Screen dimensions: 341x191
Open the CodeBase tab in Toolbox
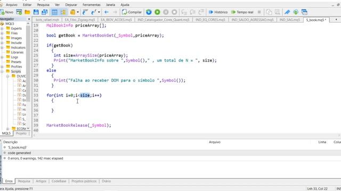pos(59,181)
